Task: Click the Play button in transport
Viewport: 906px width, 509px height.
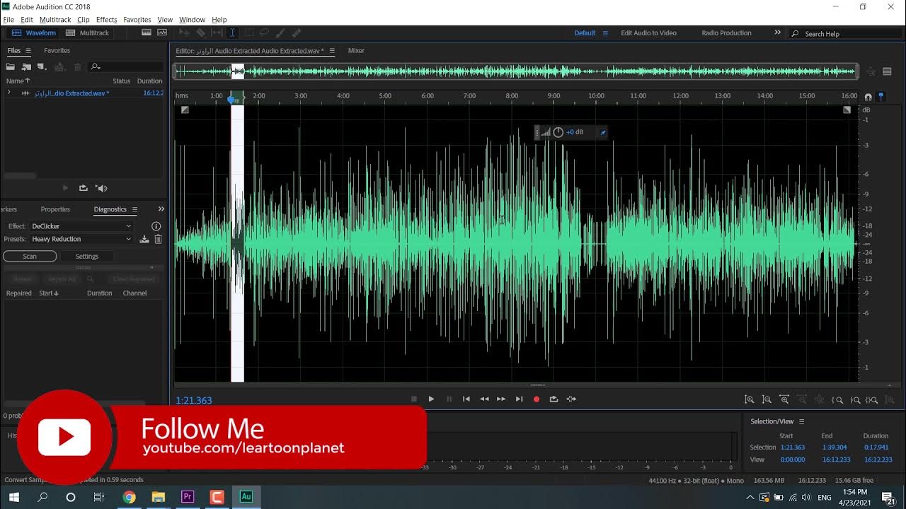Action: [431, 399]
